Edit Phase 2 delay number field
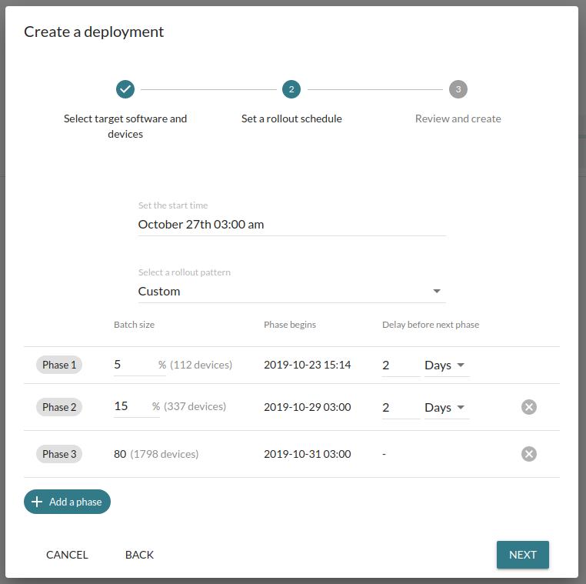586x584 pixels. point(401,408)
